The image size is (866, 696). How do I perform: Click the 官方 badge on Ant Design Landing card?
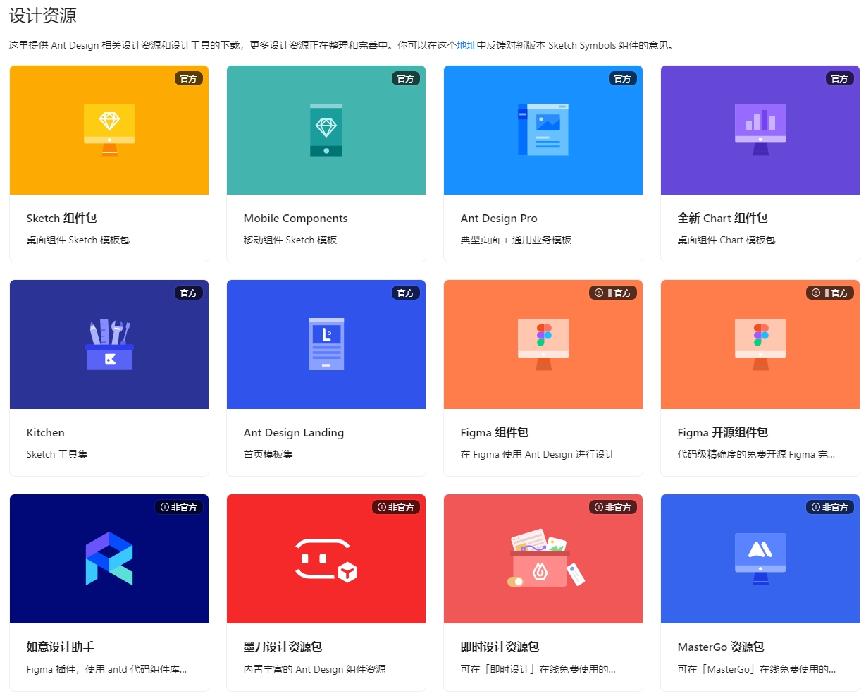[x=406, y=293]
